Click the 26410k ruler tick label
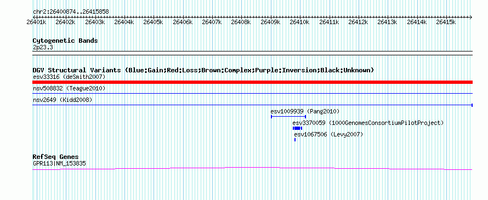Image resolution: width=488 pixels, height=200 pixels. 300,22
